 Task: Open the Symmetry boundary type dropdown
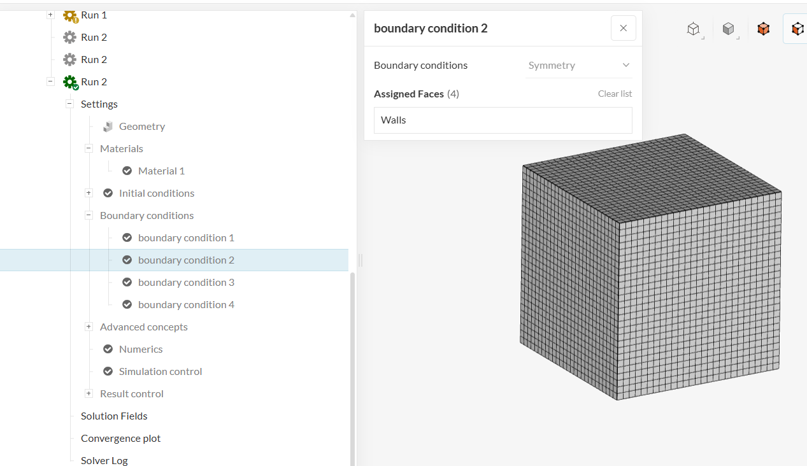coord(578,66)
